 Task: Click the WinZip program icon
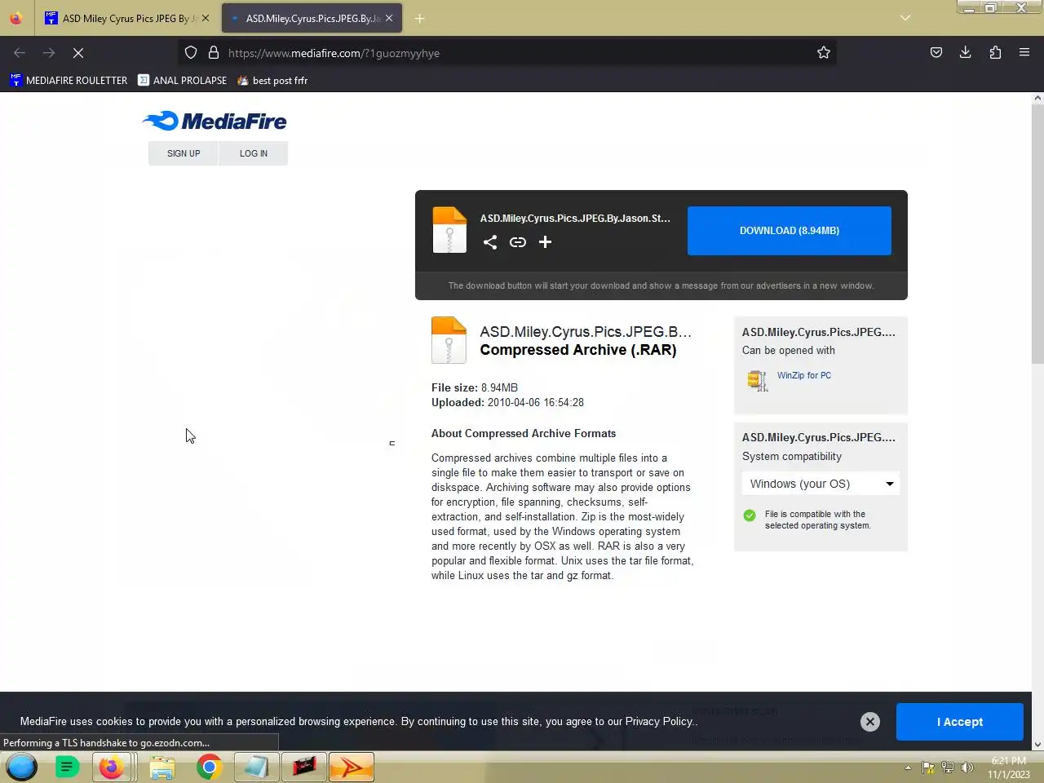(757, 380)
